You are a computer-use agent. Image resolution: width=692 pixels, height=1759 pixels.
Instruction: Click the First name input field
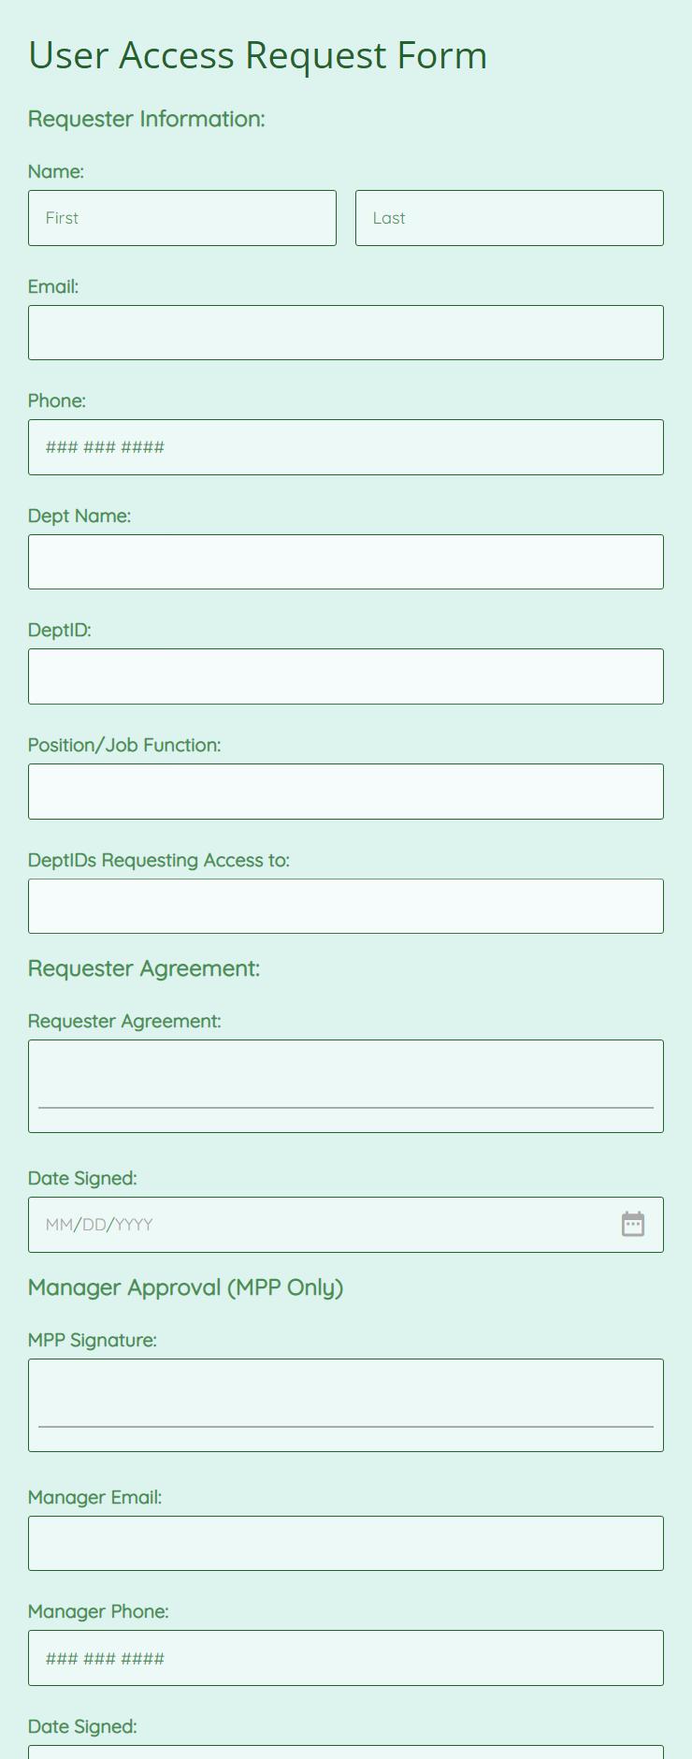tap(182, 218)
